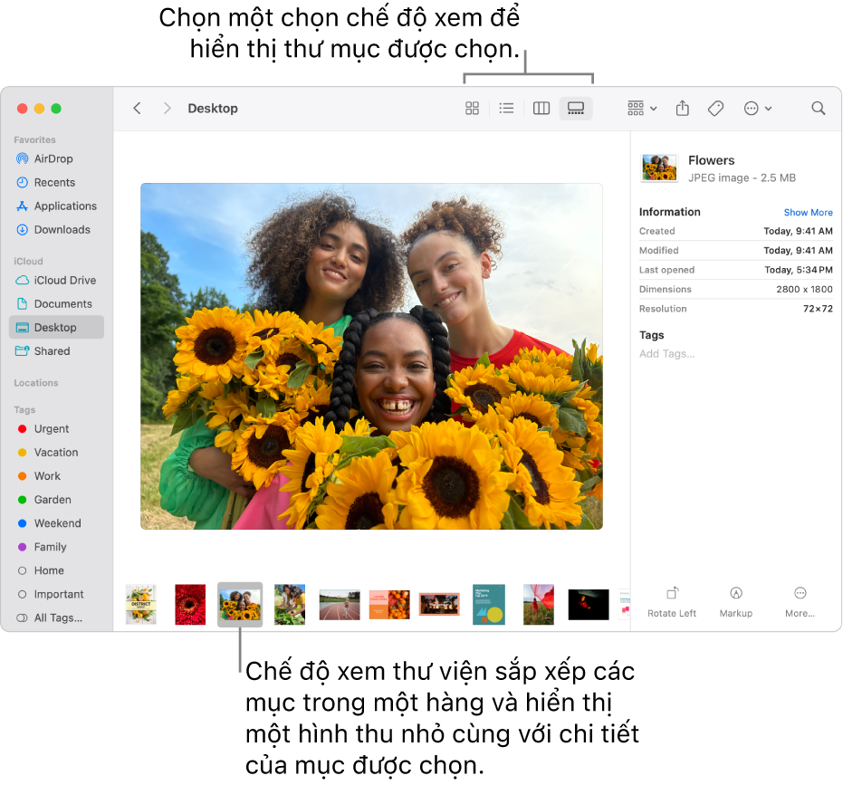Select the teal poster thumbnail
Image resolution: width=843 pixels, height=785 pixels.
489,604
